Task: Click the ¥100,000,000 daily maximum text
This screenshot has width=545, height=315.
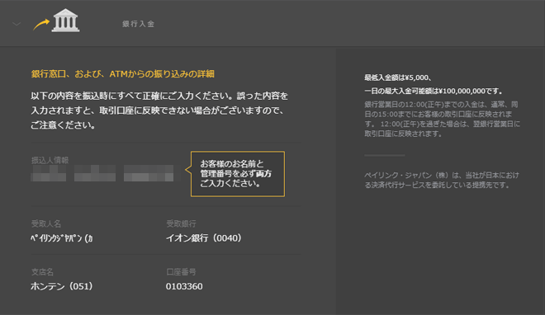Action: [434, 92]
